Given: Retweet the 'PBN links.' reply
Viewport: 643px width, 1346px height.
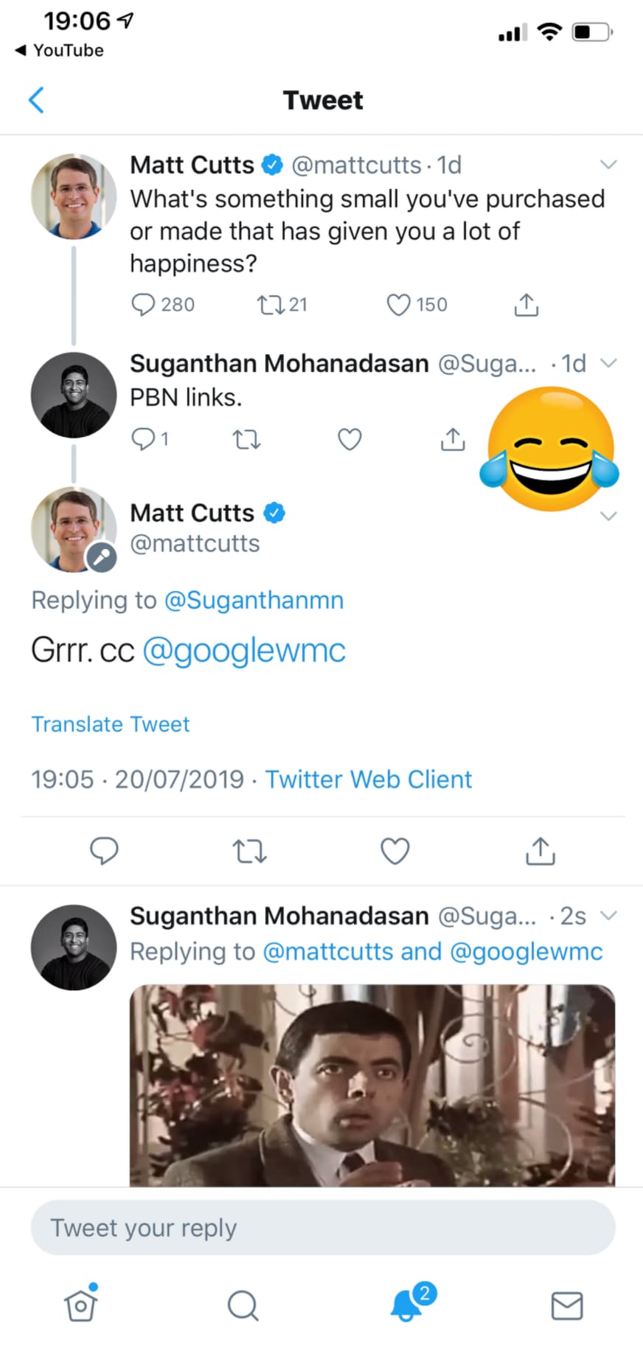Looking at the screenshot, I should click(x=246, y=440).
